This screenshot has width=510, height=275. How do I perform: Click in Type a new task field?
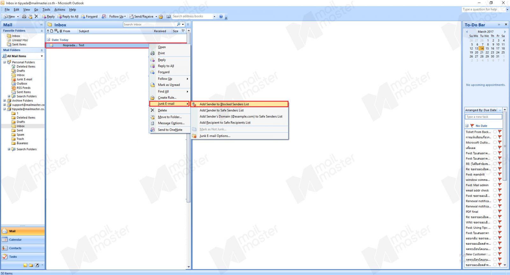483,117
